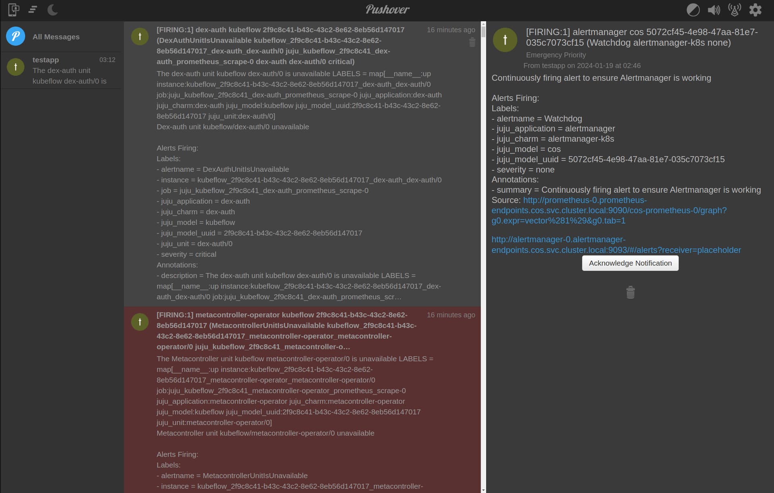Mute sound via the speaker icon
Viewport: 774px width, 493px height.
(x=714, y=10)
